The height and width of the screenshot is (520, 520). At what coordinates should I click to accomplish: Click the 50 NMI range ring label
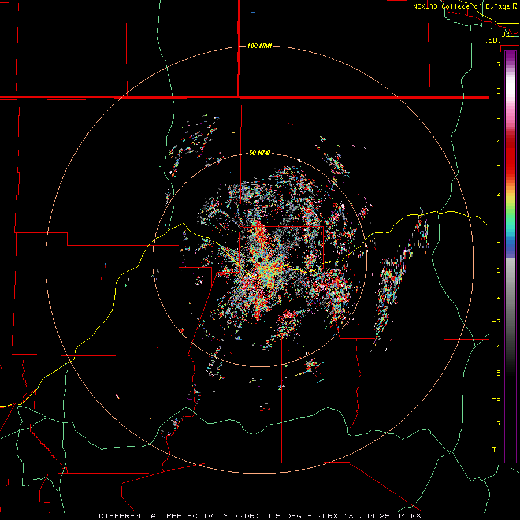[259, 153]
